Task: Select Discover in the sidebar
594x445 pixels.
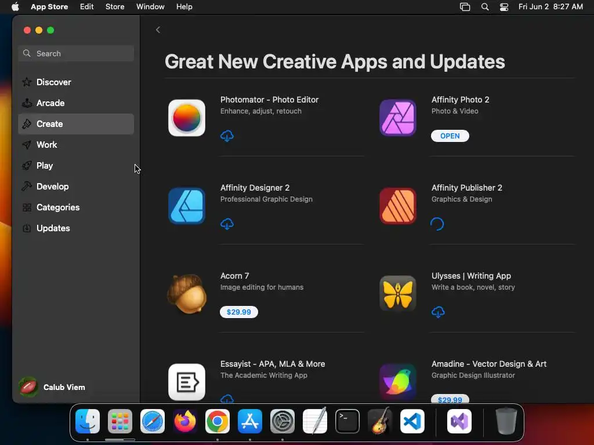Action: (76, 82)
